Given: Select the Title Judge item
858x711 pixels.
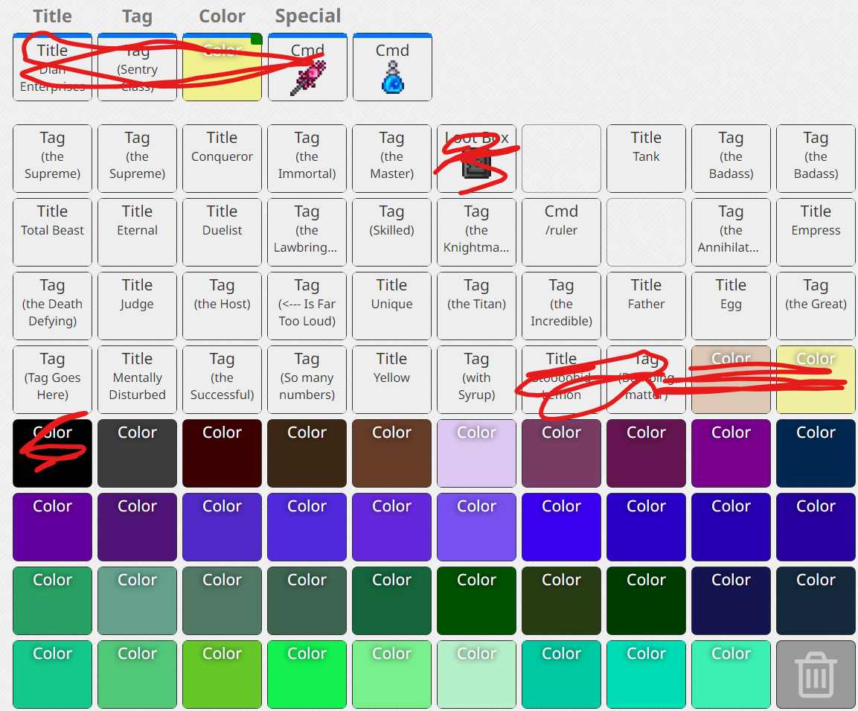Looking at the screenshot, I should pos(138,306).
